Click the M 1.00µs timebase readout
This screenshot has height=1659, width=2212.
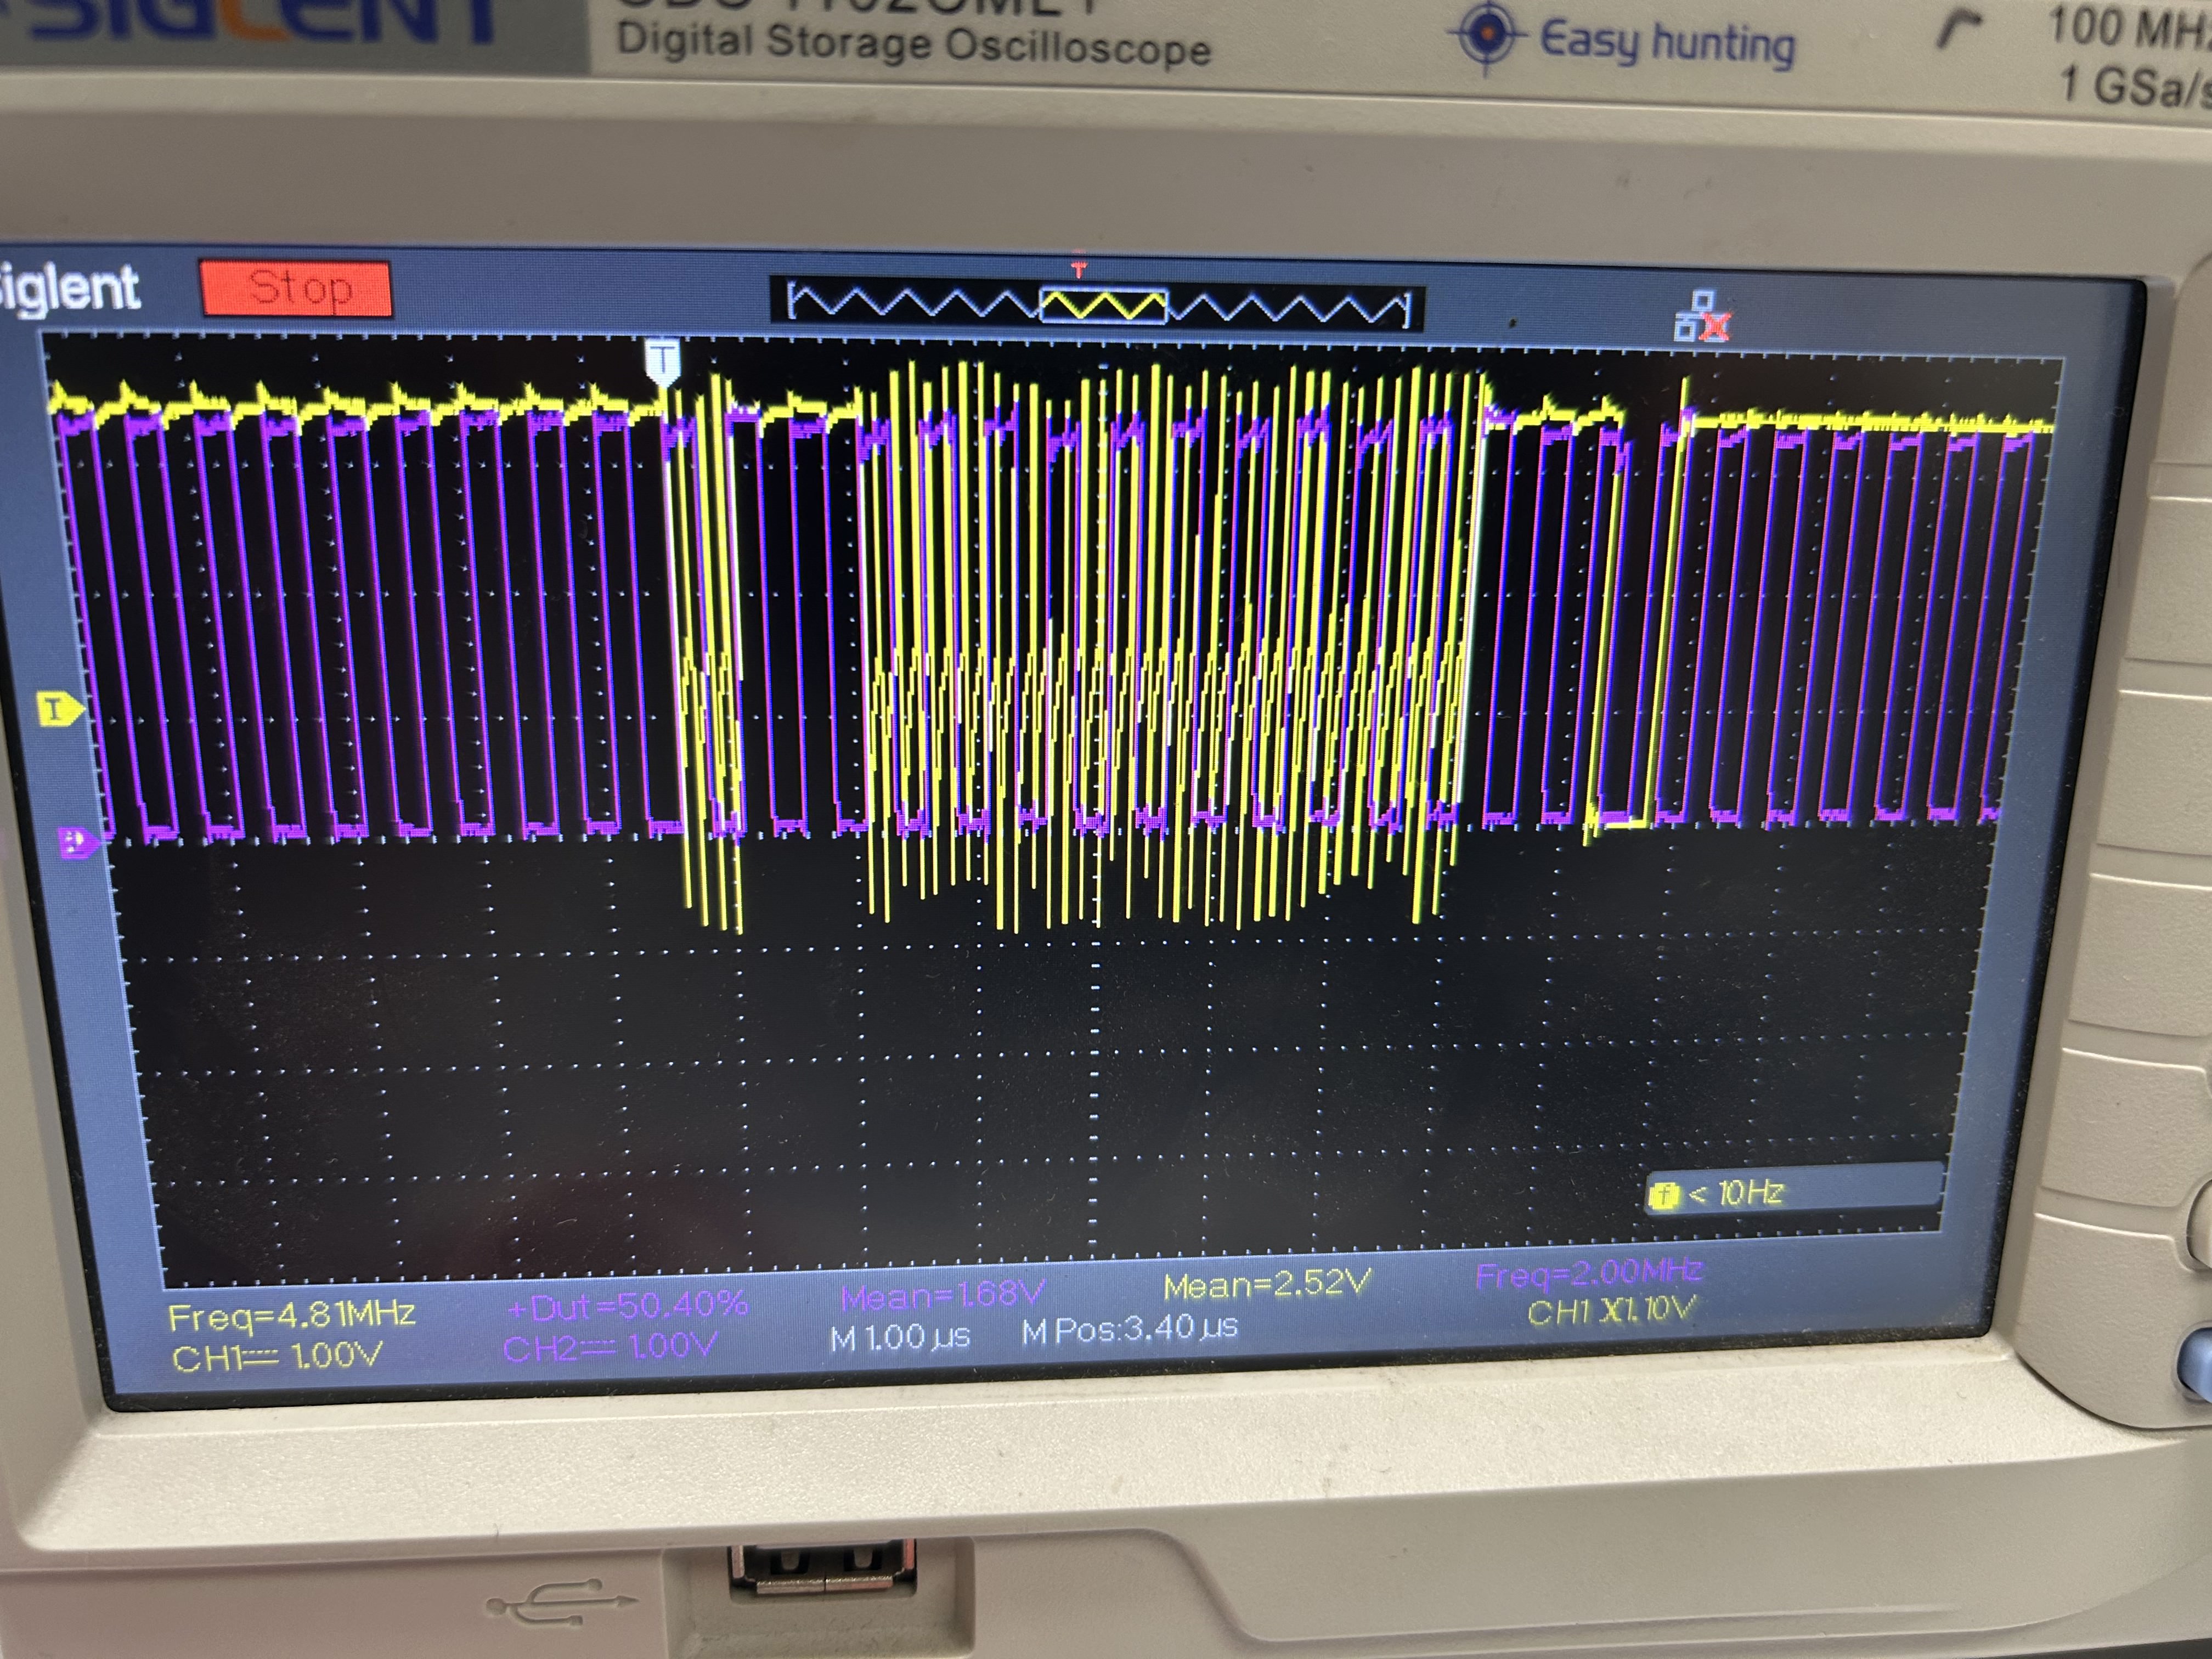[900, 1337]
